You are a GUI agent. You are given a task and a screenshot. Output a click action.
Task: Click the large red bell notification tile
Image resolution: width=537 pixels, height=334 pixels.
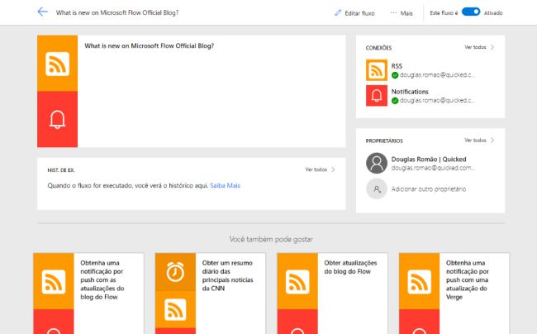57,119
